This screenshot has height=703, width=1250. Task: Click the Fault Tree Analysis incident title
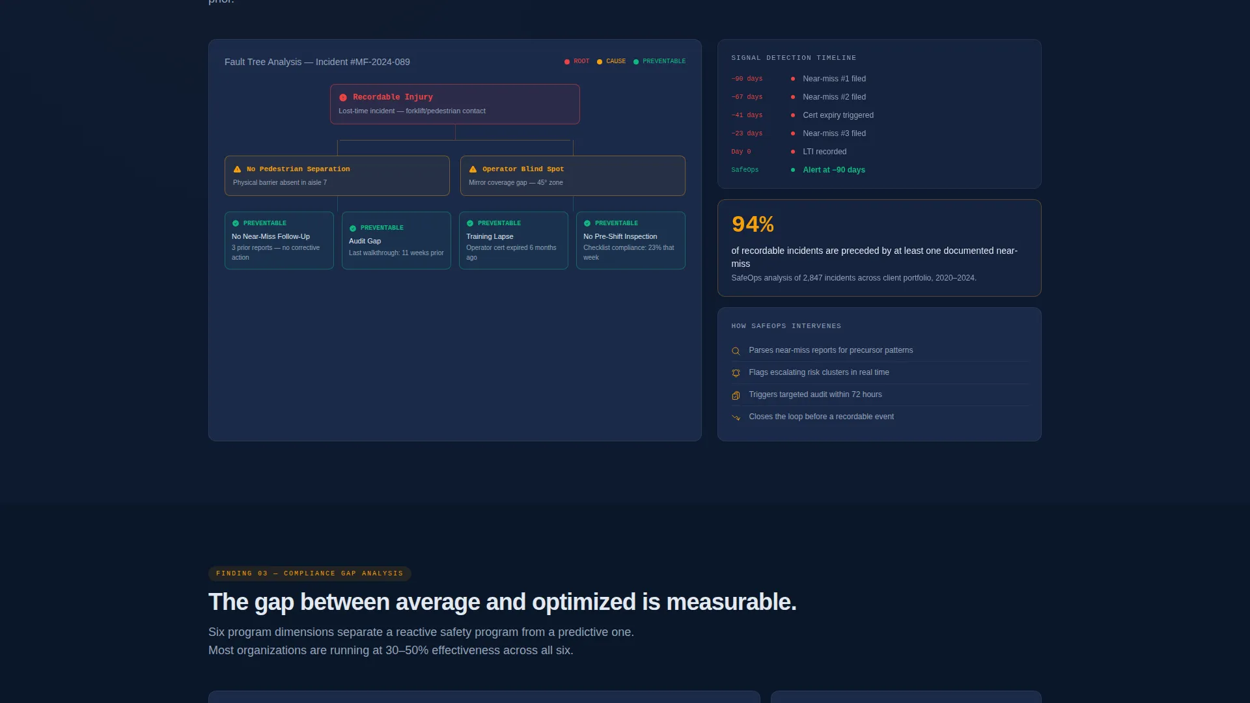(x=317, y=62)
